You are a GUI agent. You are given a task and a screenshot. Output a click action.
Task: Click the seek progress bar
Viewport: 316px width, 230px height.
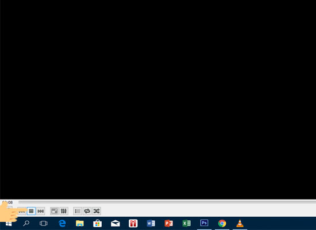pyautogui.click(x=167, y=202)
